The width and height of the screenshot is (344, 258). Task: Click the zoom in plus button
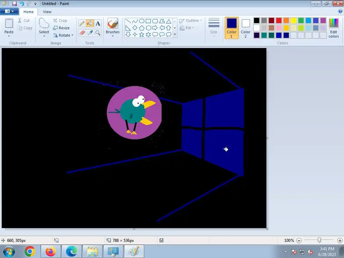point(340,241)
